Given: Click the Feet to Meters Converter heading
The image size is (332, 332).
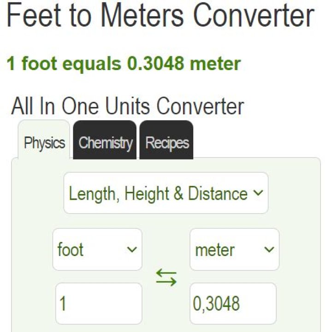Looking at the screenshot, I should 160,16.
